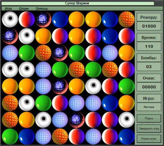164x146 pixels.
Task: Open the Опции menu
Action: (x=24, y=9)
